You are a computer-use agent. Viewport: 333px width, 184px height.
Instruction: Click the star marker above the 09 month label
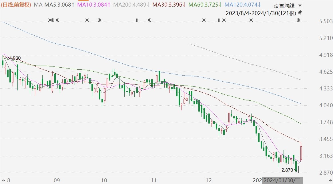[57, 20]
